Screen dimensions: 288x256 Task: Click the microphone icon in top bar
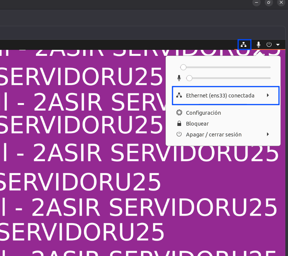258,45
